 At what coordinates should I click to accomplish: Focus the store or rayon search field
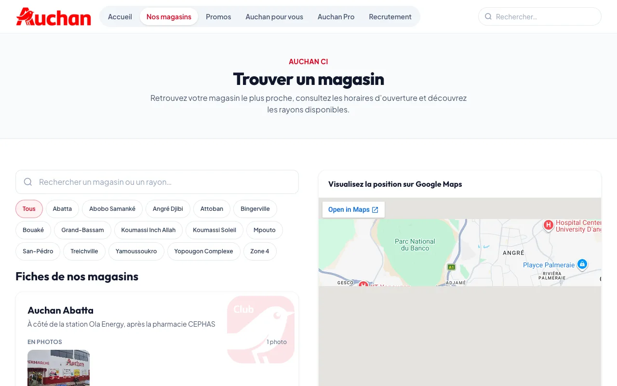tap(157, 182)
